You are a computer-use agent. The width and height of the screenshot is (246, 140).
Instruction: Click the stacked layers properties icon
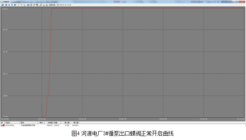(x=34, y=5)
